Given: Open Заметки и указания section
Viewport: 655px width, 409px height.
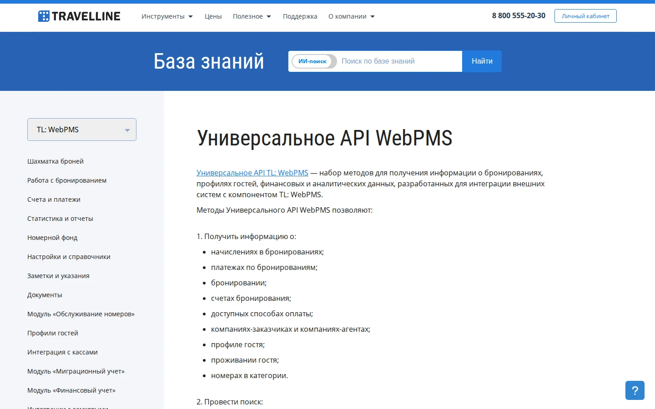Looking at the screenshot, I should tap(58, 276).
